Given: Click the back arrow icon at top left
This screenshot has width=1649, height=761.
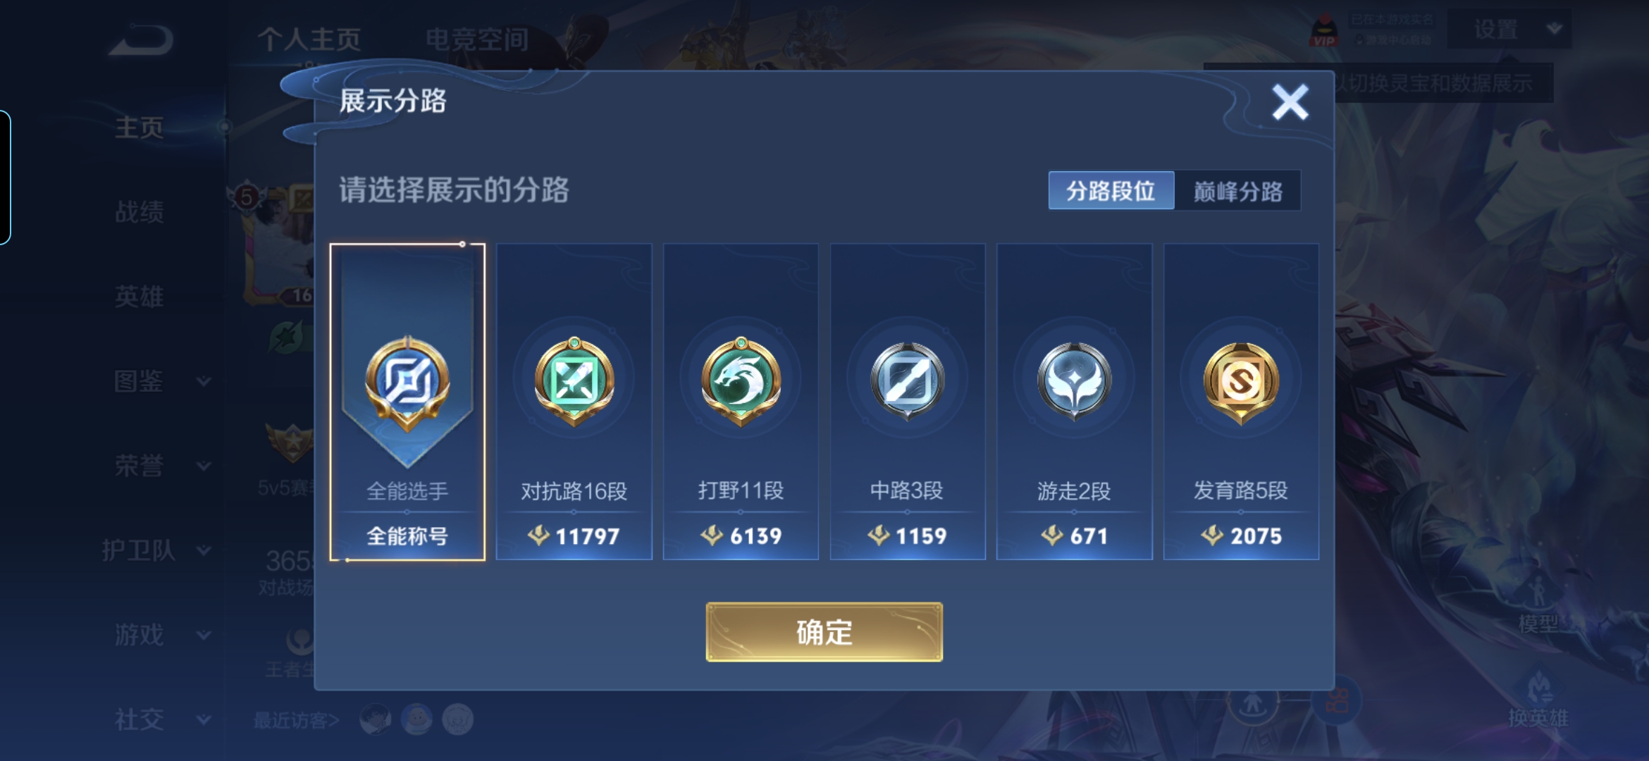Looking at the screenshot, I should coord(141,40).
